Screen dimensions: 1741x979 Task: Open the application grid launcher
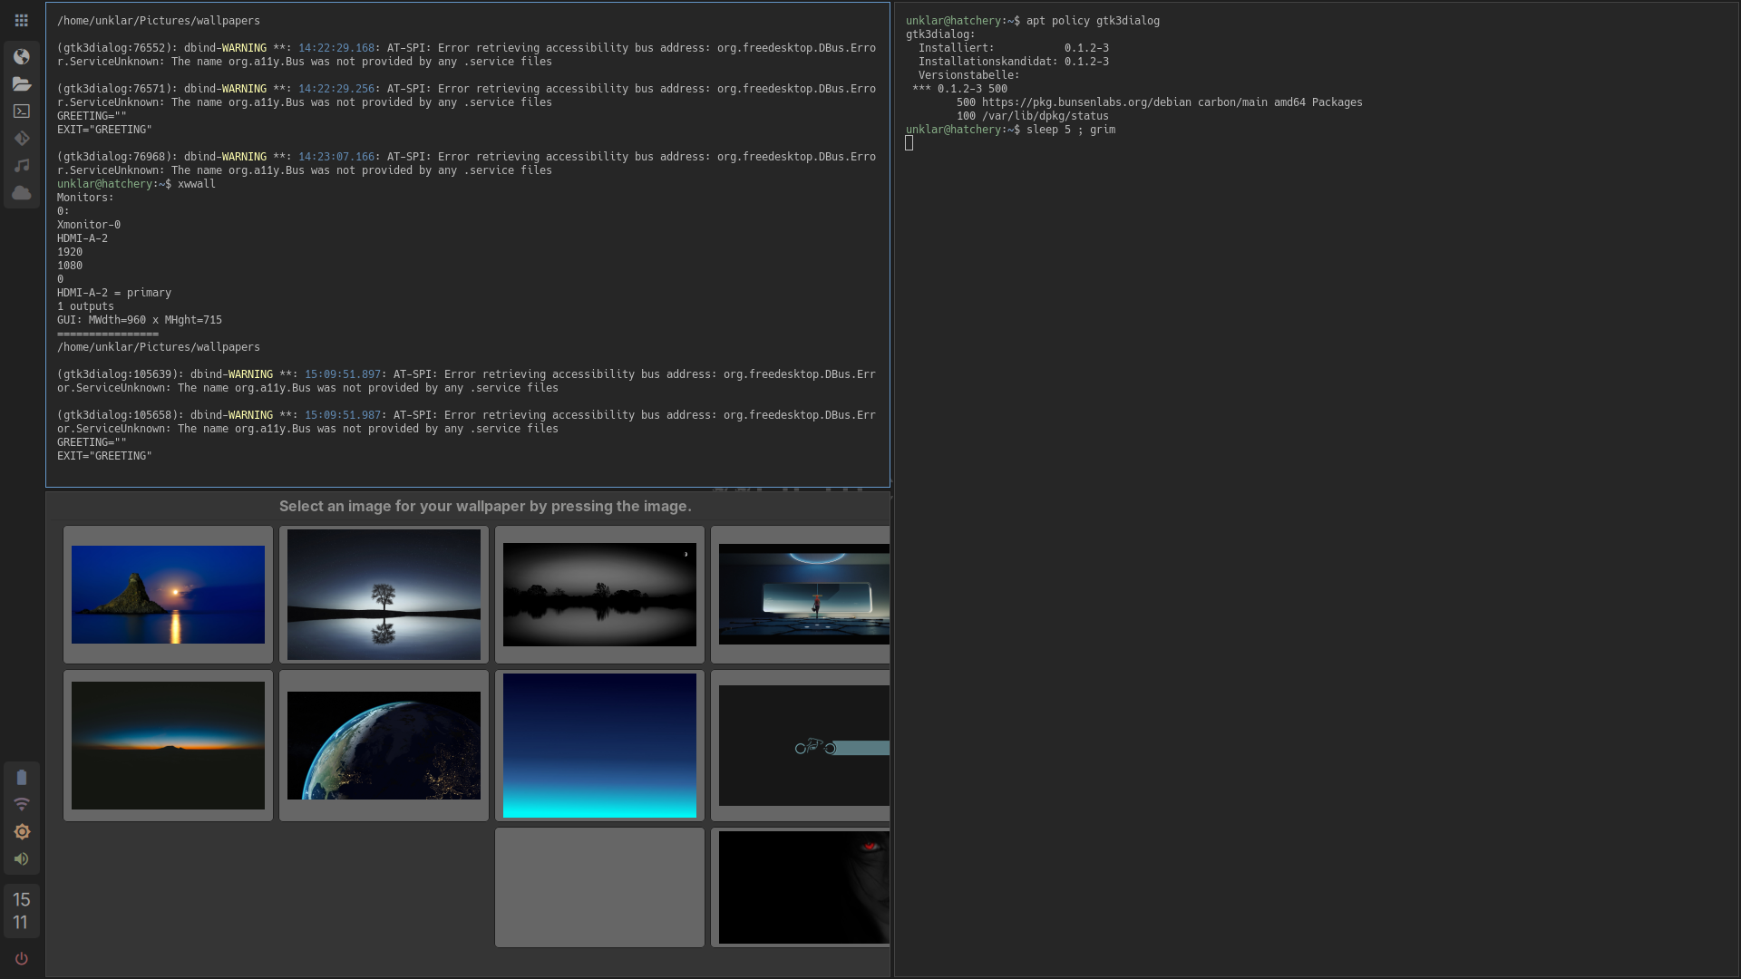point(22,20)
